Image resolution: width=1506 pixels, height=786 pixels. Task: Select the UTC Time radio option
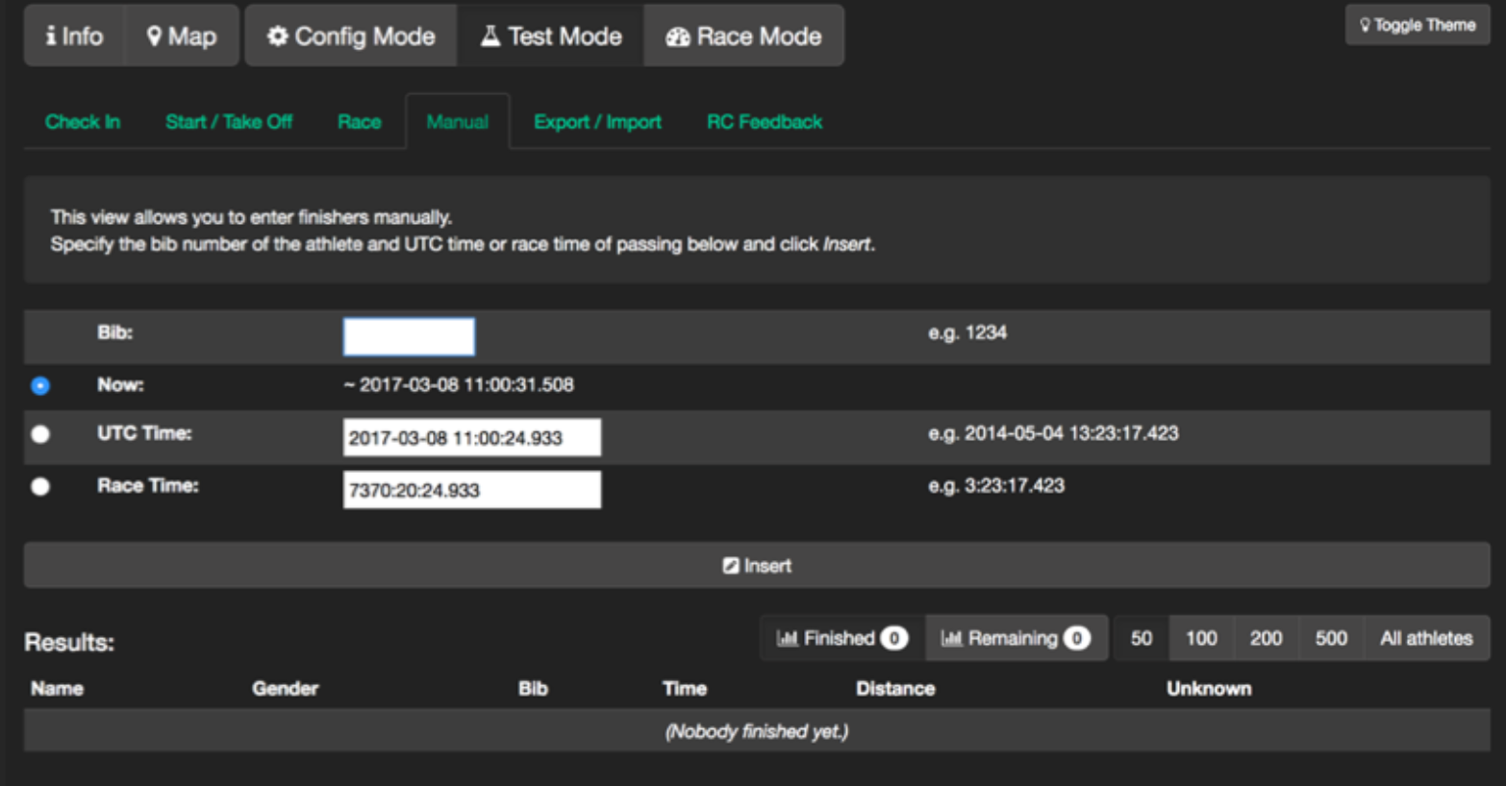(40, 434)
